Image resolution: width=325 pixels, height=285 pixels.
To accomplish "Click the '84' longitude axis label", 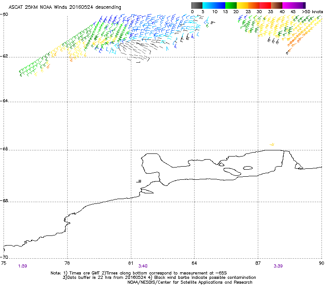I will tap(194, 263).
